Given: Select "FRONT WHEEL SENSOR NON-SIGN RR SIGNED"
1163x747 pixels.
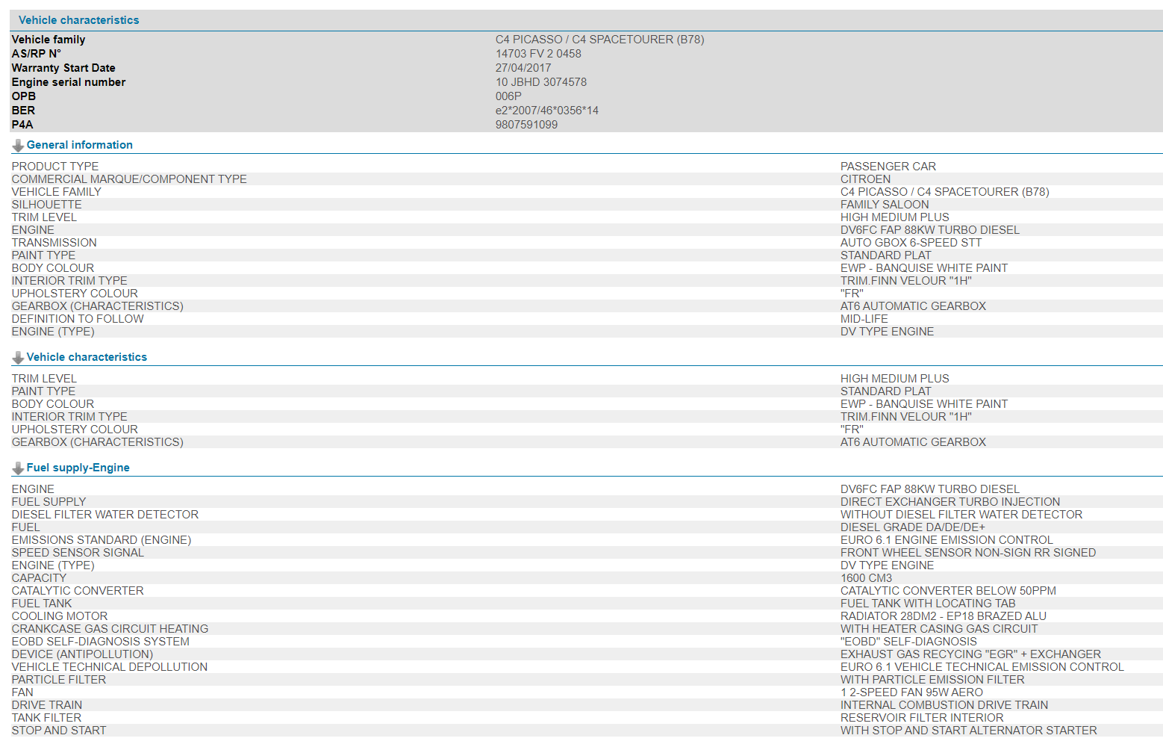Looking at the screenshot, I should pyautogui.click(x=968, y=553).
